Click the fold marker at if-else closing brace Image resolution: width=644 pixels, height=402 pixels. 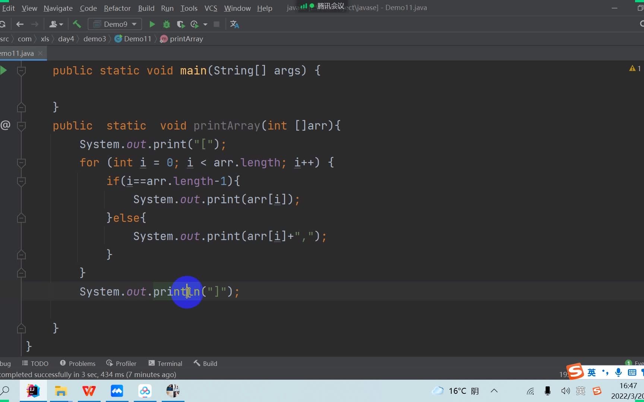(21, 255)
